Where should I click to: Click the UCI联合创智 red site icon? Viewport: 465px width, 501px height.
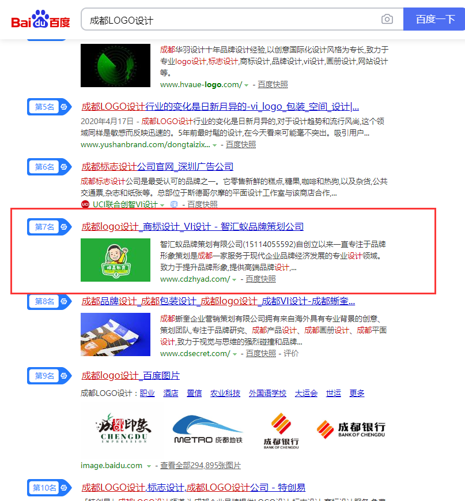pos(85,204)
